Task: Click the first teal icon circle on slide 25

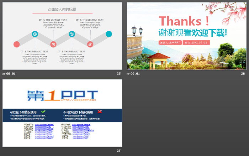Action: pyautogui.click(x=35, y=34)
